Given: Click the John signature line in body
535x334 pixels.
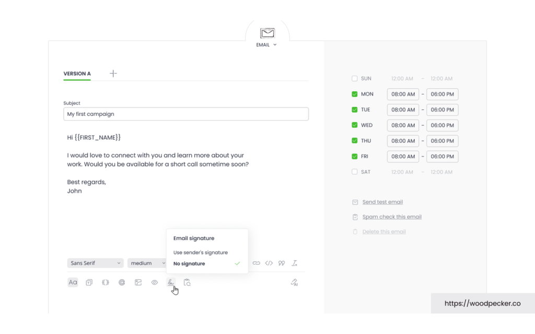Looking at the screenshot, I should point(74,191).
